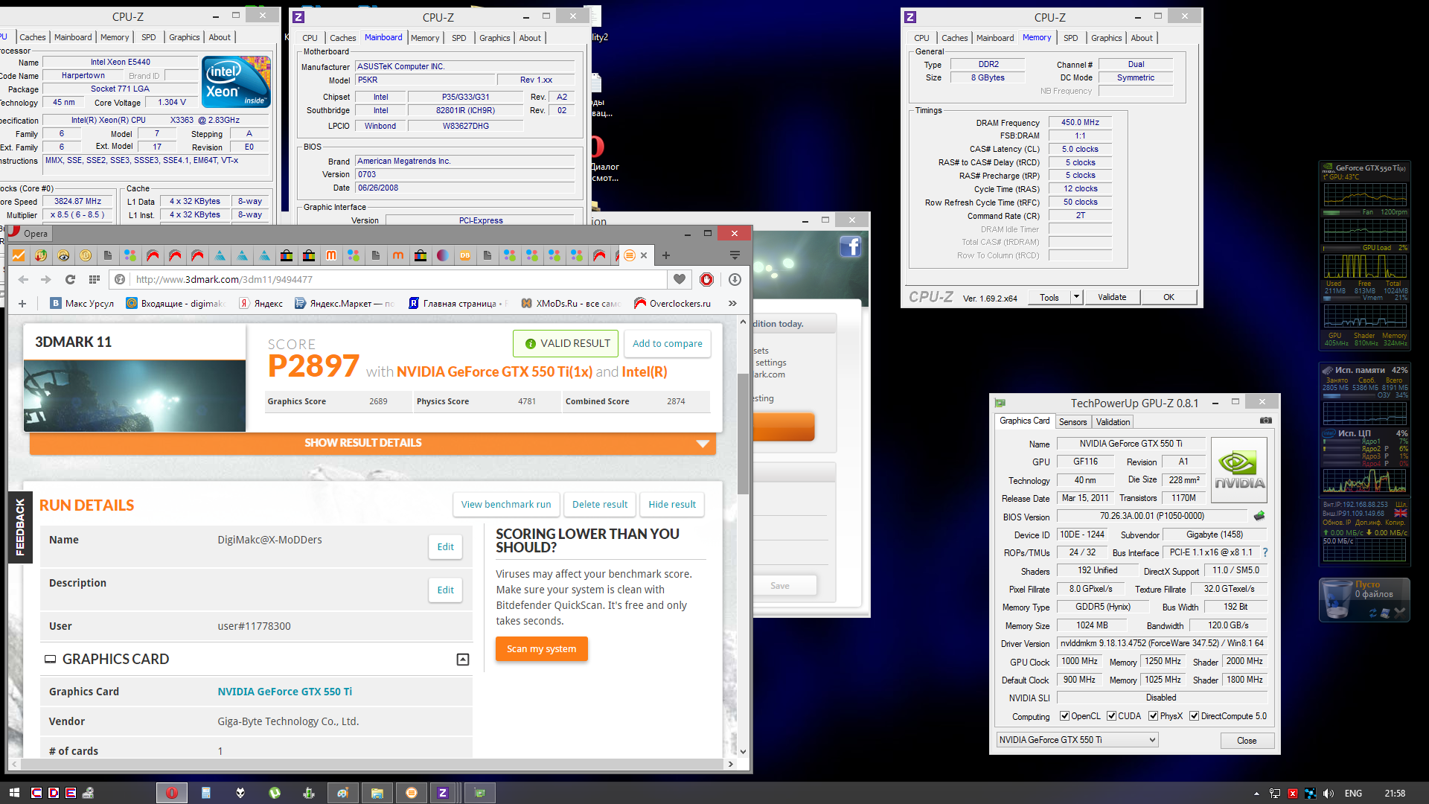Switch to the first tab with chart icon

[x=19, y=255]
